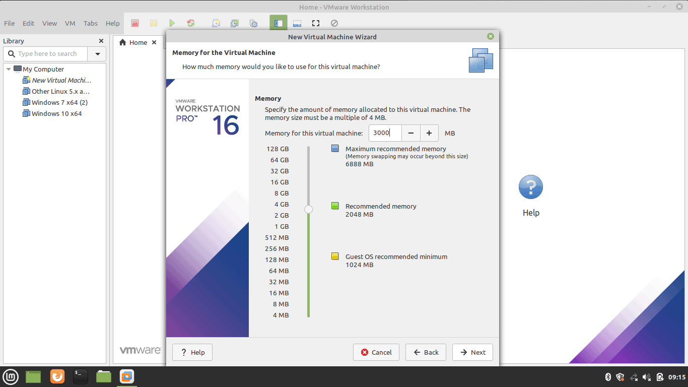Increase memory with the plus button
Screen dimensions: 688x387
point(429,133)
